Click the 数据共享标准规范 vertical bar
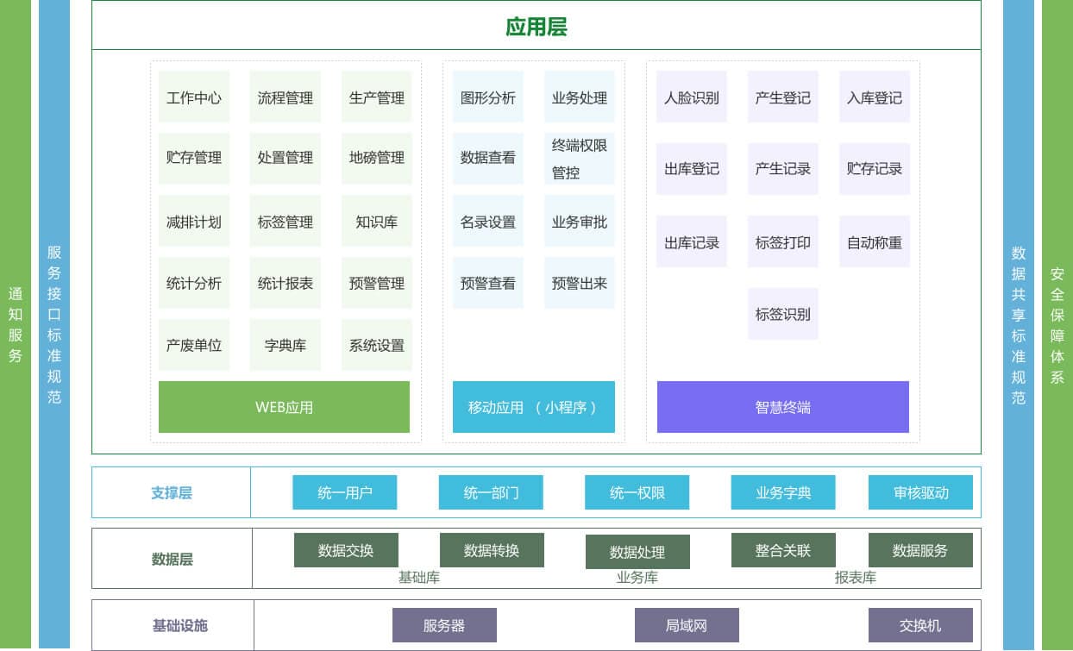The width and height of the screenshot is (1073, 651). [1018, 325]
